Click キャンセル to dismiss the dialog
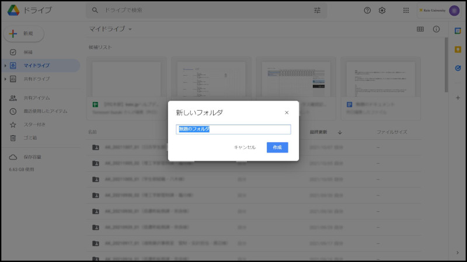 [245, 147]
